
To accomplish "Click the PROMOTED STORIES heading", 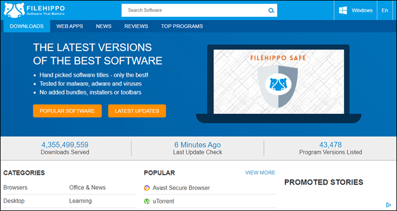I will (324, 182).
